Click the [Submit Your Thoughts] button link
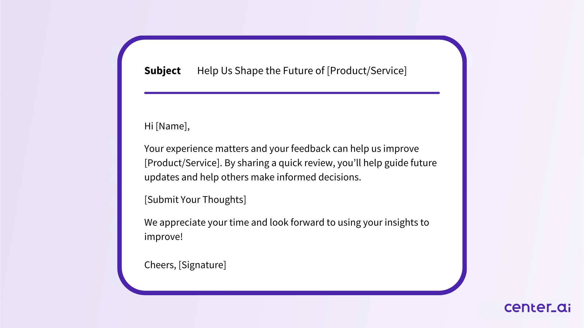The image size is (584, 328). coord(196,200)
